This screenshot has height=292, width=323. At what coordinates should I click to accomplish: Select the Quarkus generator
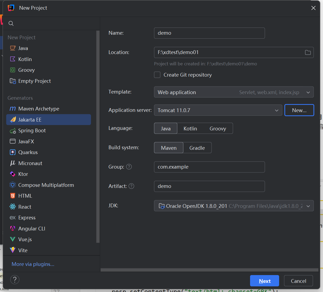[x=48, y=152]
